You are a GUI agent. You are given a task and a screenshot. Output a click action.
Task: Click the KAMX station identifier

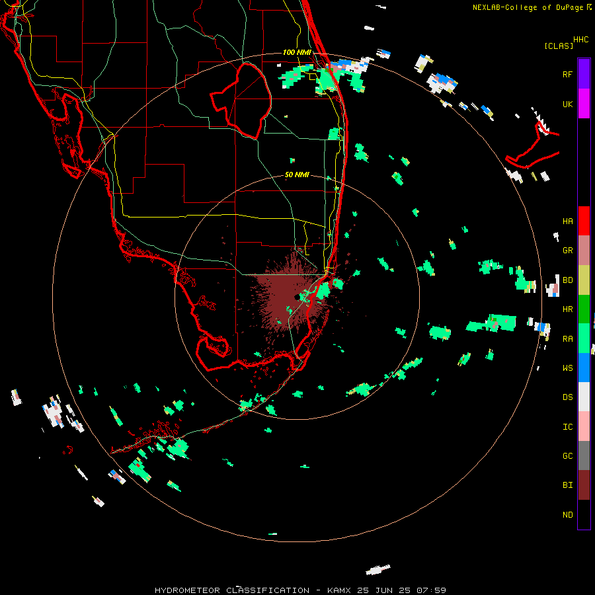339,590
